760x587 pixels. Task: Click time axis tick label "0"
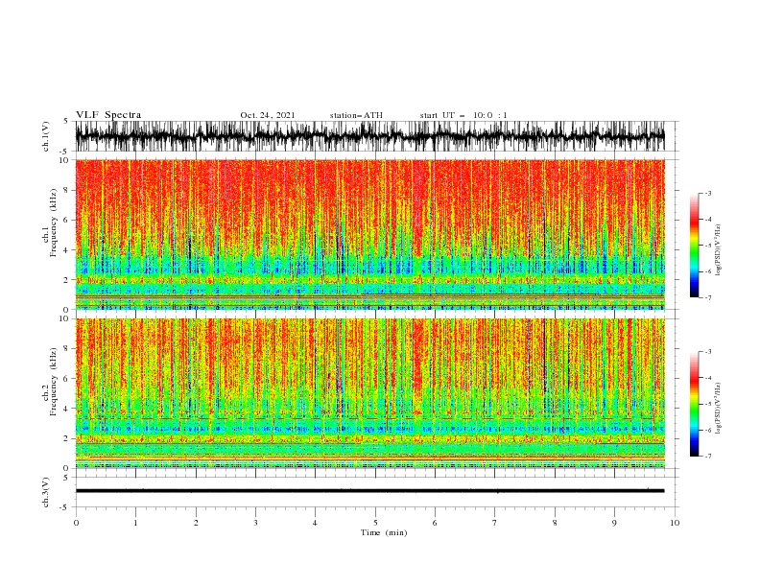76,523
